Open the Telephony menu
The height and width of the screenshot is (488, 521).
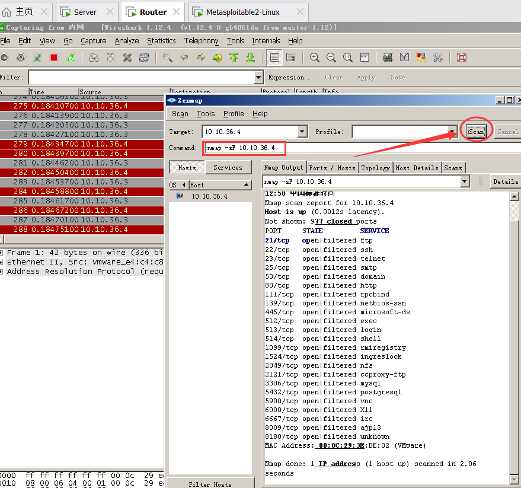coord(201,40)
